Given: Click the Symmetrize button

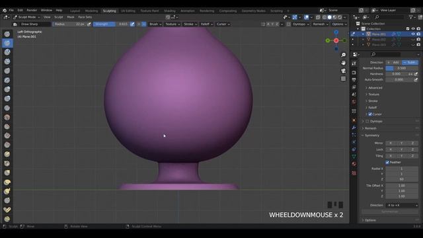Looking at the screenshot, I should pyautogui.click(x=390, y=212).
